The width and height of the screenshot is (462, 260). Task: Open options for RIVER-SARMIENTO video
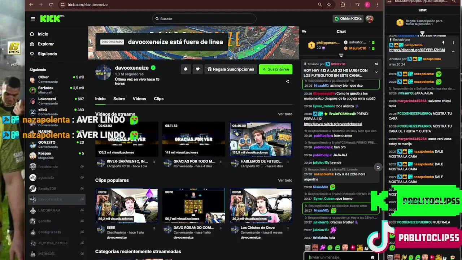pyautogui.click(x=154, y=162)
